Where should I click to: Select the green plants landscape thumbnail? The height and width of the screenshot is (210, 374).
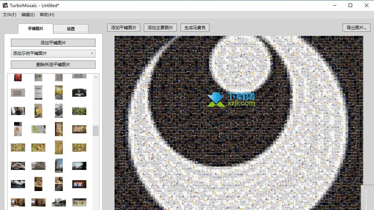point(79,111)
